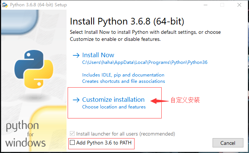The width and height of the screenshot is (249, 153).
Task: Toggle Install launcher for all users checkbox
Action: coord(72,134)
